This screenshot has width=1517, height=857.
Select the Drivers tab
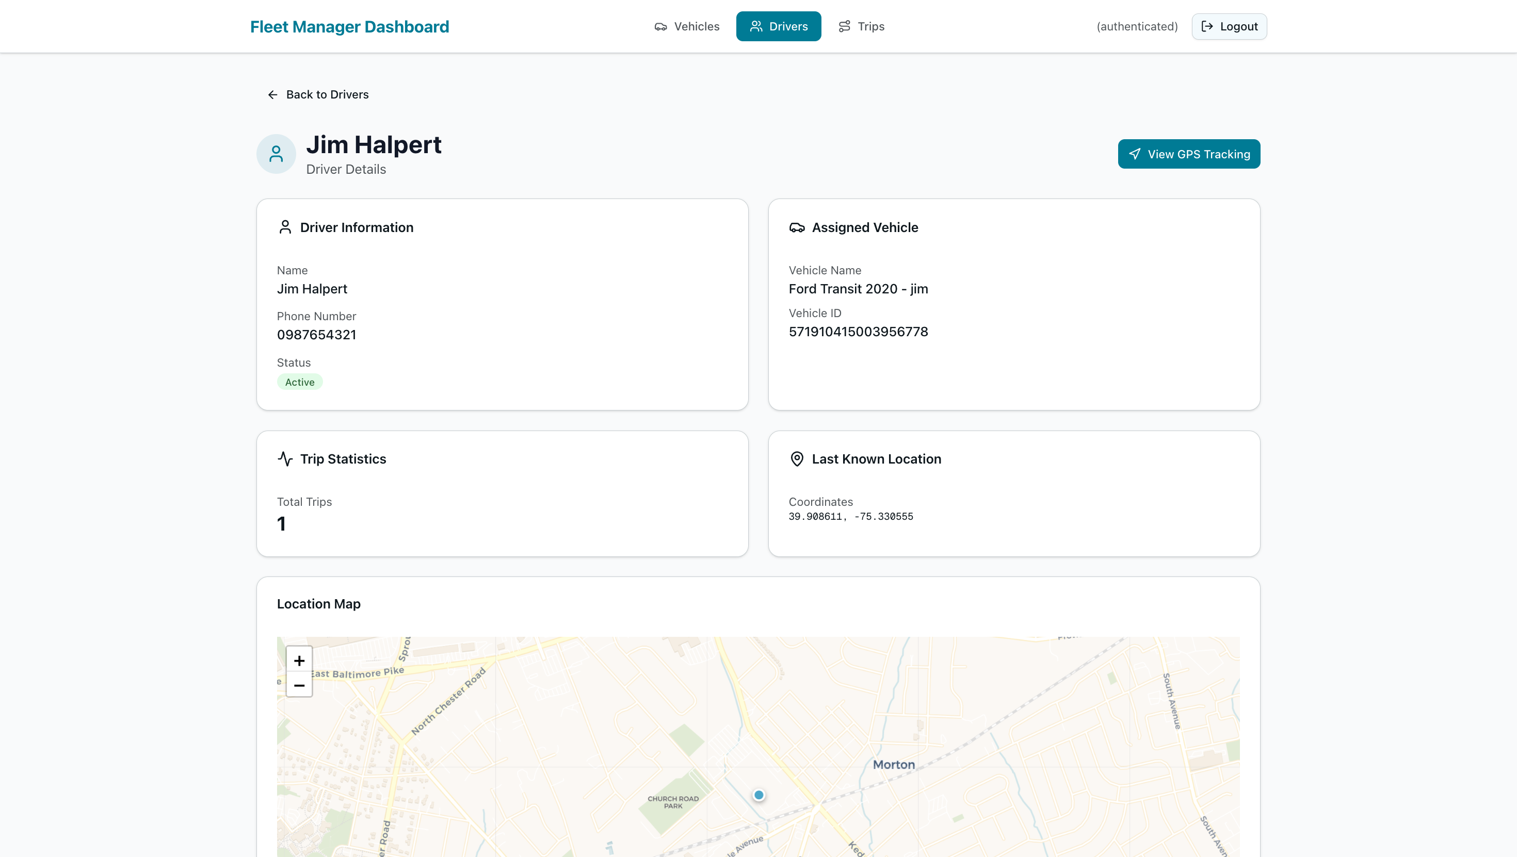(778, 26)
